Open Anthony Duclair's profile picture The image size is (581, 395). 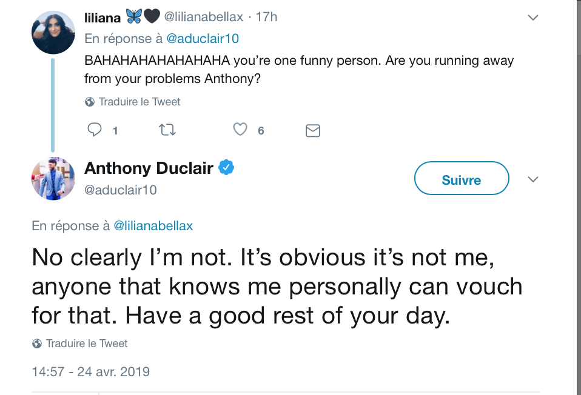(53, 179)
